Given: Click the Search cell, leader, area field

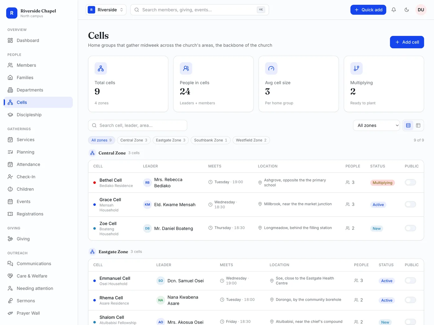Looking at the screenshot, I should click(138, 125).
